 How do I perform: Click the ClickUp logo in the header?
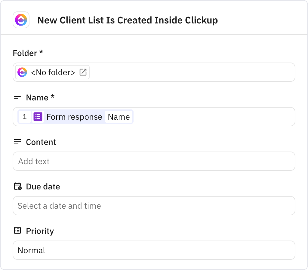point(21,20)
